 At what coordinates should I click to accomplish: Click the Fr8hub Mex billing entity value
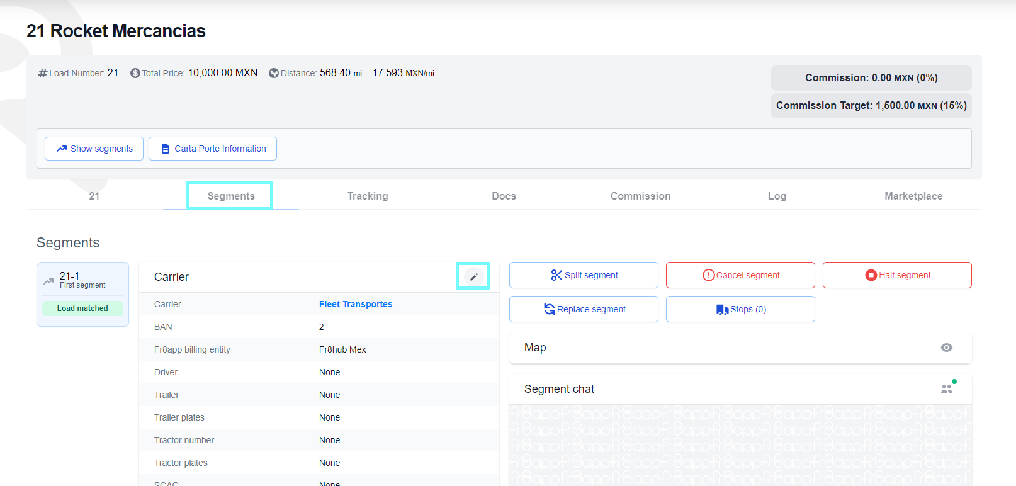point(342,349)
